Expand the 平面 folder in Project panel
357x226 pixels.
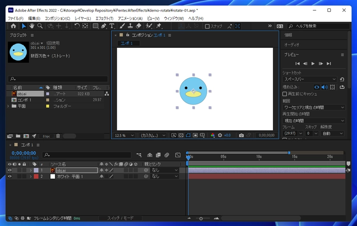point(8,106)
